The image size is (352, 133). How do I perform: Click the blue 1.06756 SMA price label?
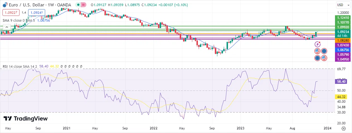pos(343,50)
